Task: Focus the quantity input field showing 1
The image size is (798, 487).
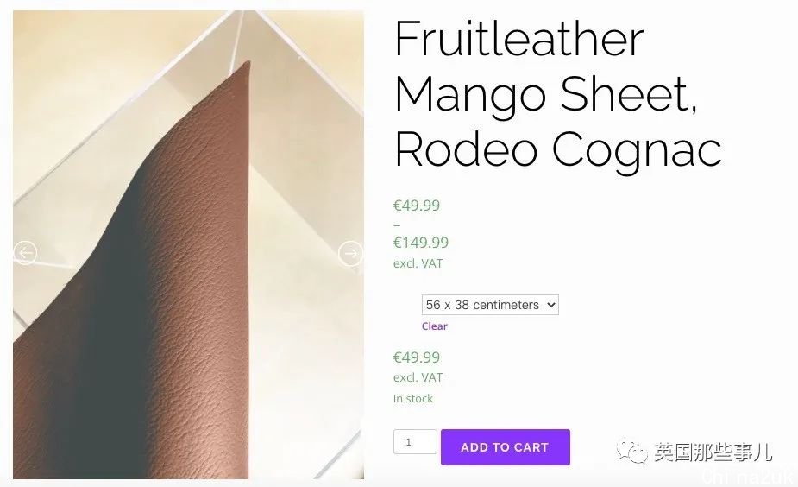Action: point(415,441)
